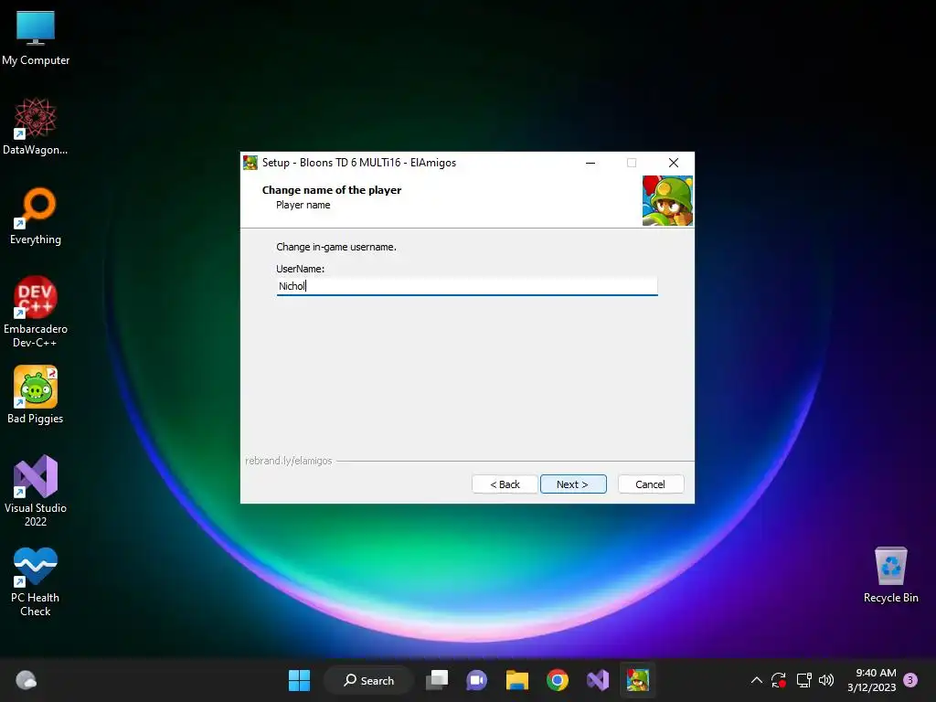Launch the Everything search shortcut

click(36, 217)
